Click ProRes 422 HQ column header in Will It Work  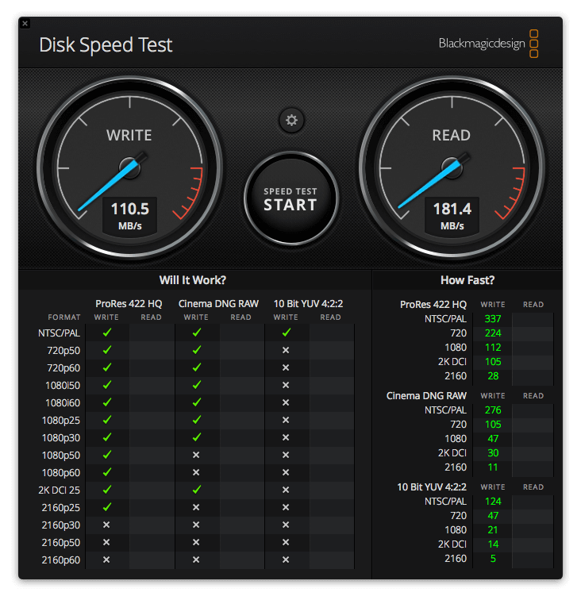(x=129, y=303)
